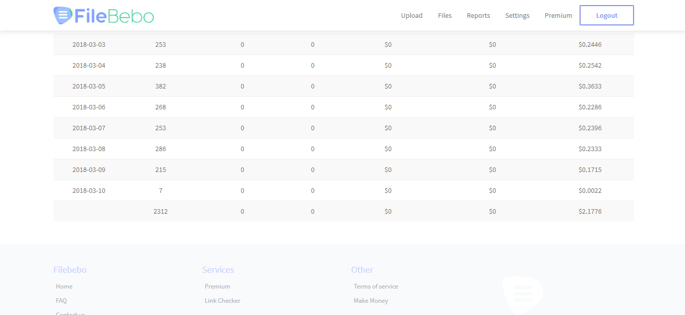Open the Upload page
Viewport: 685px width, 315px height.
click(x=412, y=15)
